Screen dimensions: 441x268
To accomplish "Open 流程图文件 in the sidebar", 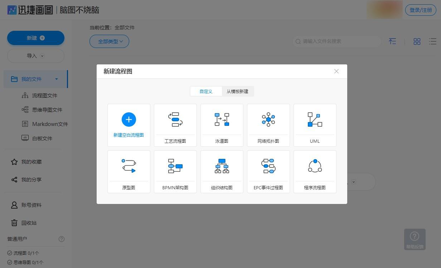I will click(x=44, y=96).
